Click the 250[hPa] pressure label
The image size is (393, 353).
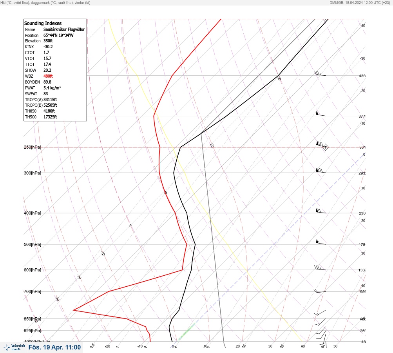[33, 147]
